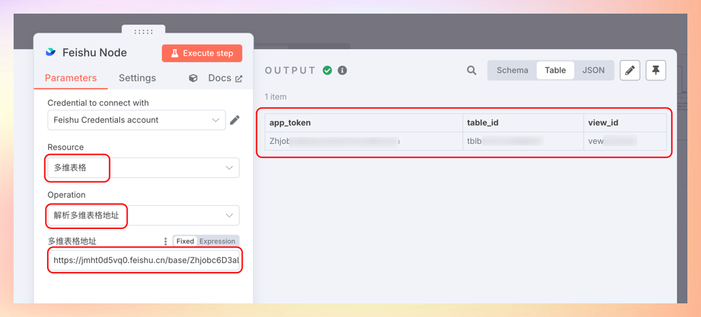This screenshot has width=701, height=317.
Task: Click the view_id cell starting with vew
Action: click(625, 141)
